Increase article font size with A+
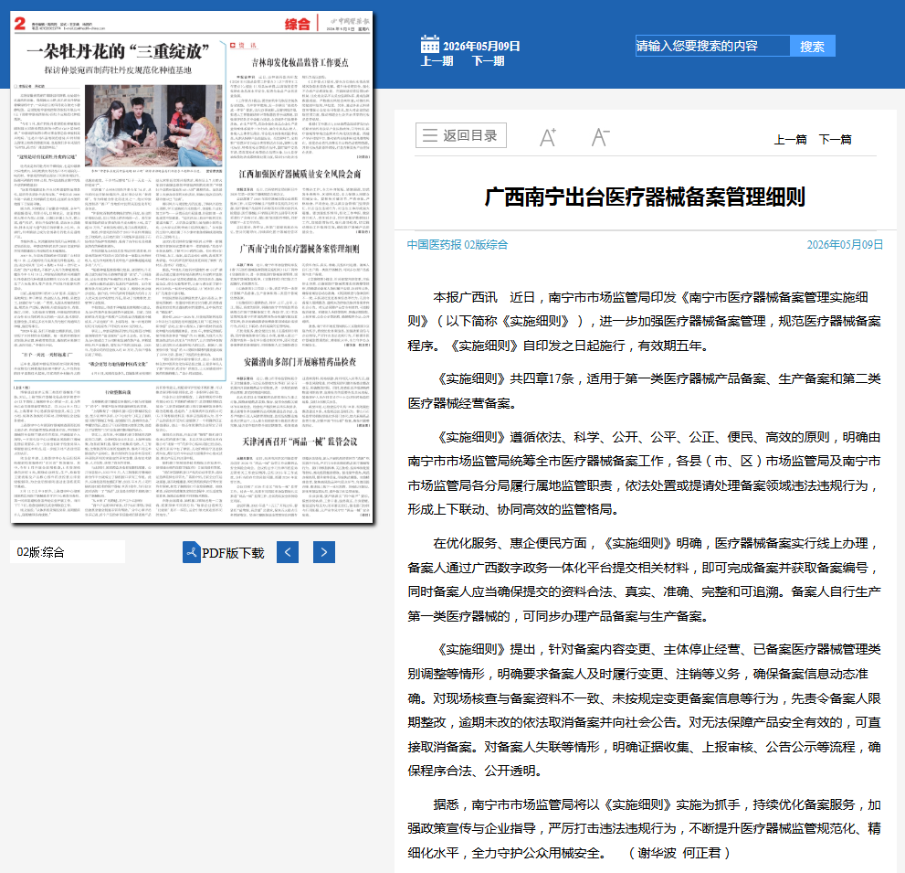Image resolution: width=905 pixels, height=873 pixels. click(x=548, y=137)
